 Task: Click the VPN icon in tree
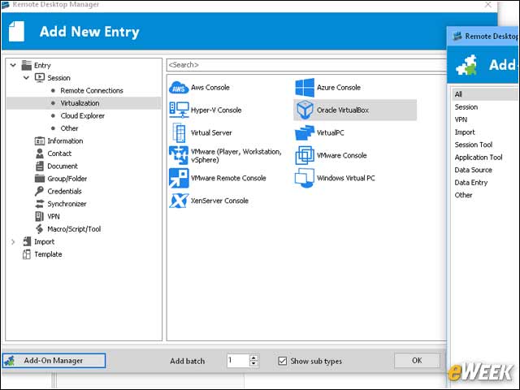39,217
